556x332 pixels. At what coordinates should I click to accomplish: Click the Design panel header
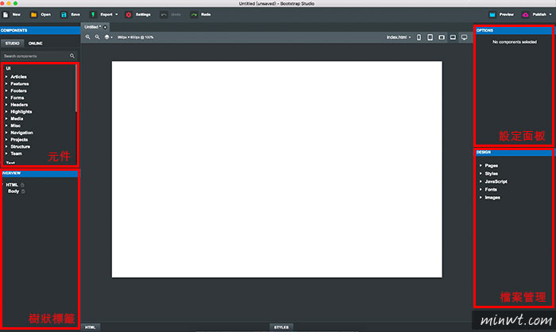click(514, 152)
